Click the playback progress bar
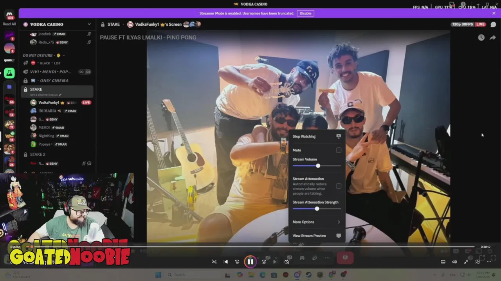The height and width of the screenshot is (281, 501). (250, 247)
